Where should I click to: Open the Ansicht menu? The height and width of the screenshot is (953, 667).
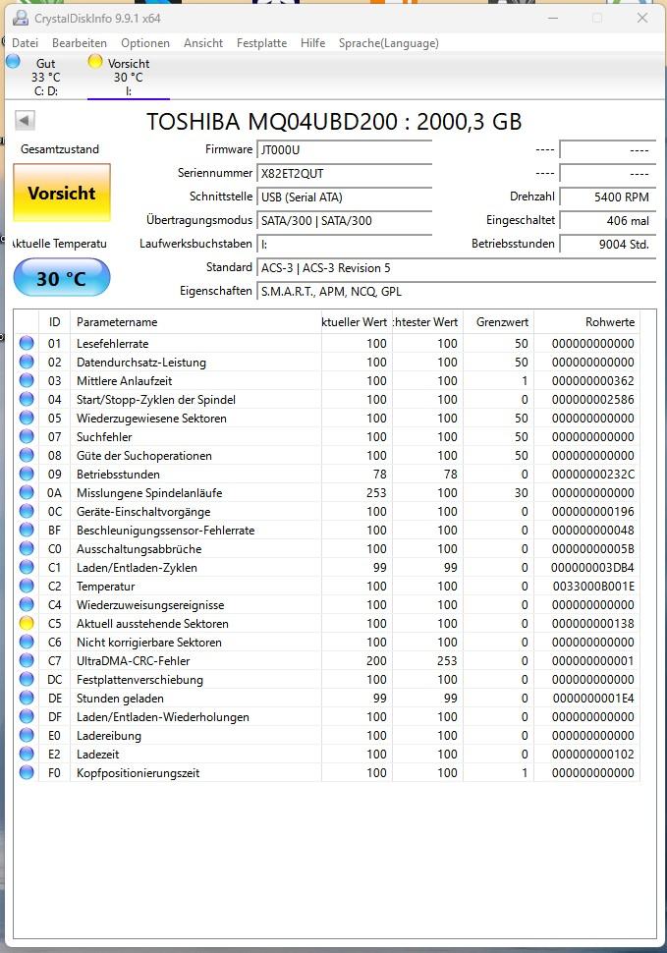click(x=203, y=43)
